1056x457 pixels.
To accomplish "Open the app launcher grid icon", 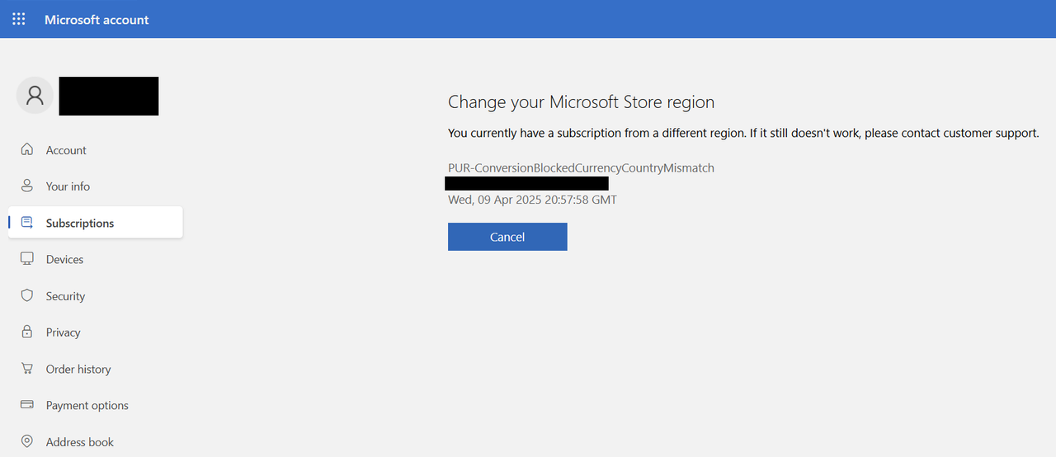I will click(x=19, y=19).
